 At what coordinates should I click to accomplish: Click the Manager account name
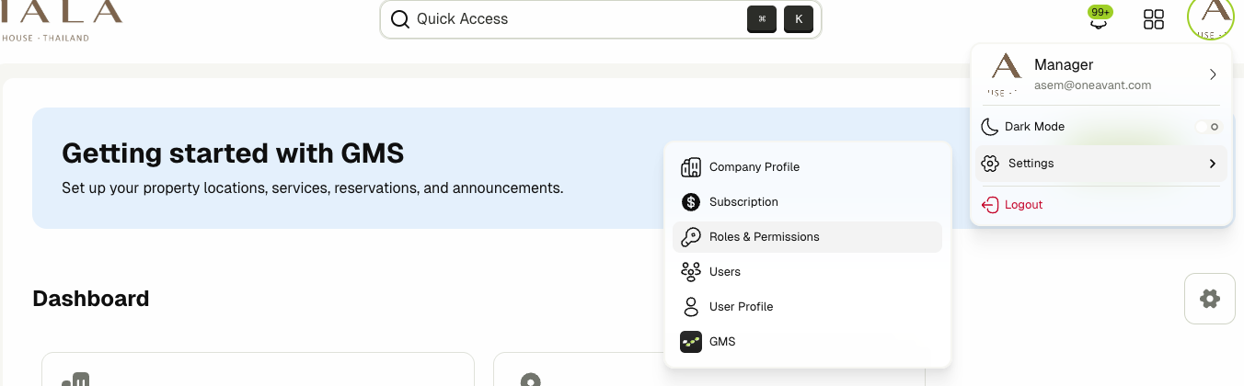[x=1064, y=65]
